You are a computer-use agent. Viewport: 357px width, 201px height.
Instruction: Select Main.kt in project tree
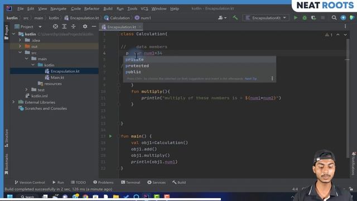(57, 78)
